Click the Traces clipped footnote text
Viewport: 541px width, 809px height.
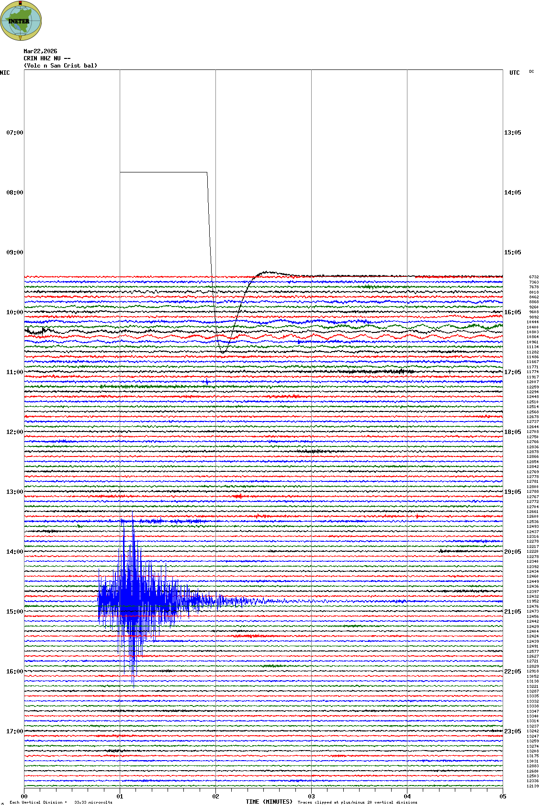[x=357, y=802]
